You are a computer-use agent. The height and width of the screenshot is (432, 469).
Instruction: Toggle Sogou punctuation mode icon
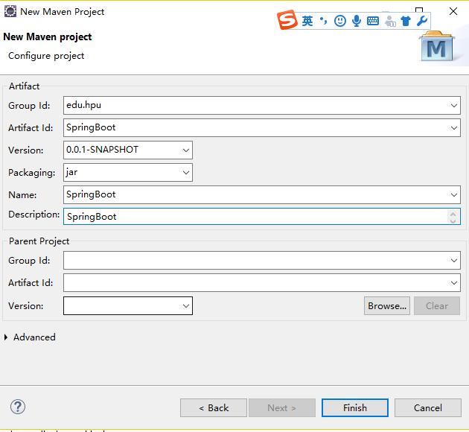pos(323,21)
